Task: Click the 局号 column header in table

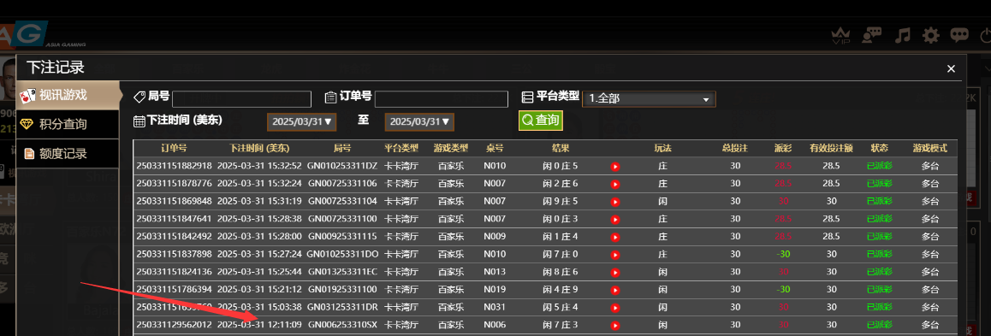Action: point(342,149)
